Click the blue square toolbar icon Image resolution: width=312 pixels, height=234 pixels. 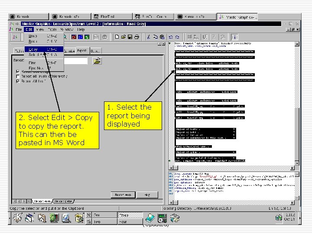81,37
